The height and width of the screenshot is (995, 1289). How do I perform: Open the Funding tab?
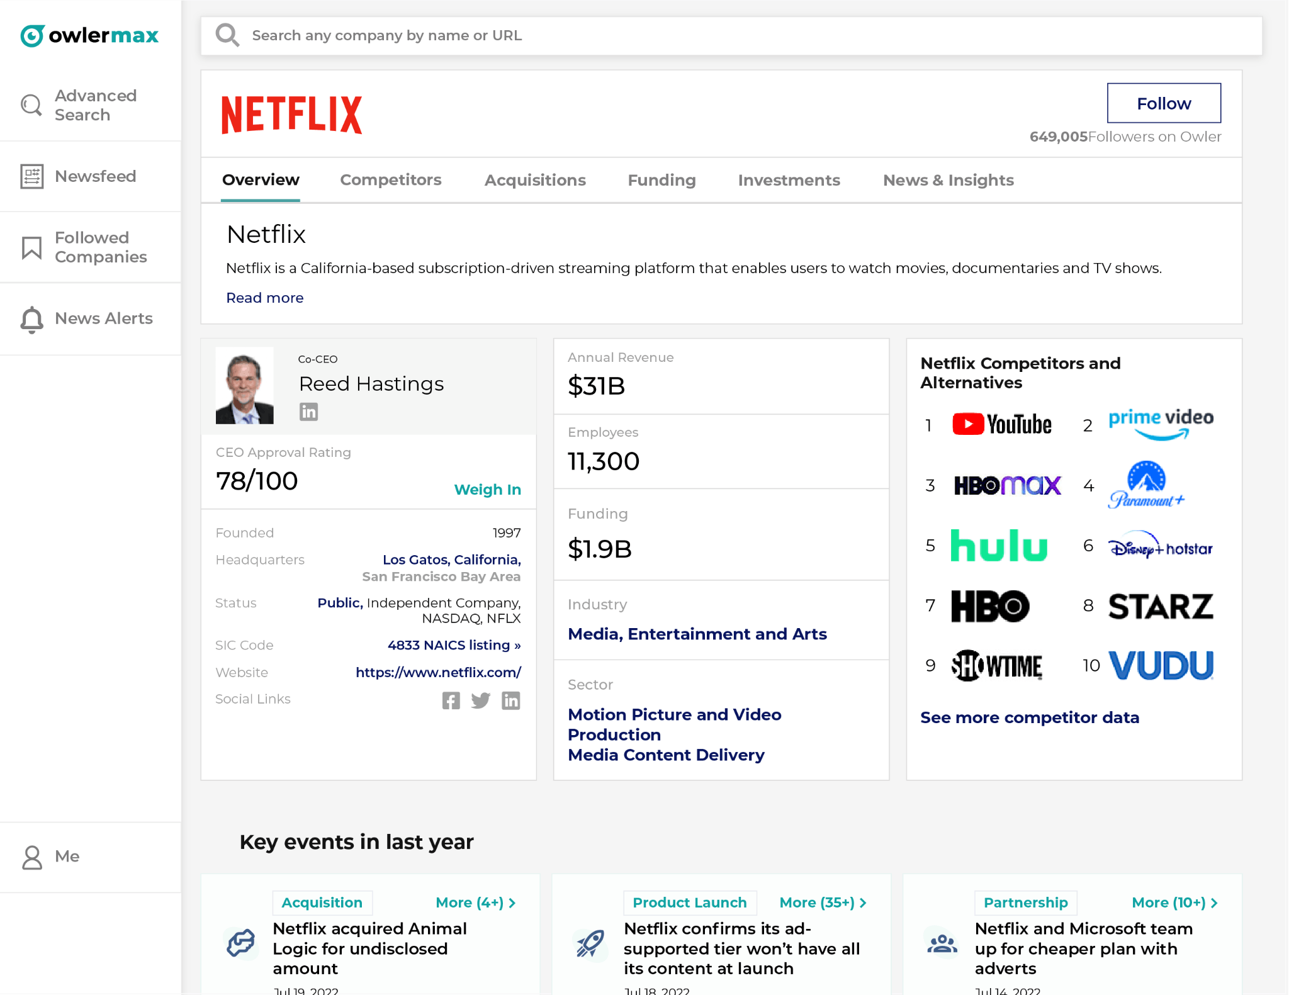661,180
